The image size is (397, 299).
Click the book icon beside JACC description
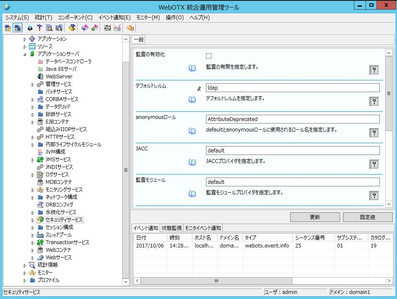point(192,162)
